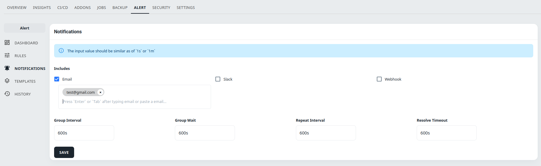This screenshot has width=541, height=166.
Task: Select Notifications in the sidebar
Action: point(25,68)
